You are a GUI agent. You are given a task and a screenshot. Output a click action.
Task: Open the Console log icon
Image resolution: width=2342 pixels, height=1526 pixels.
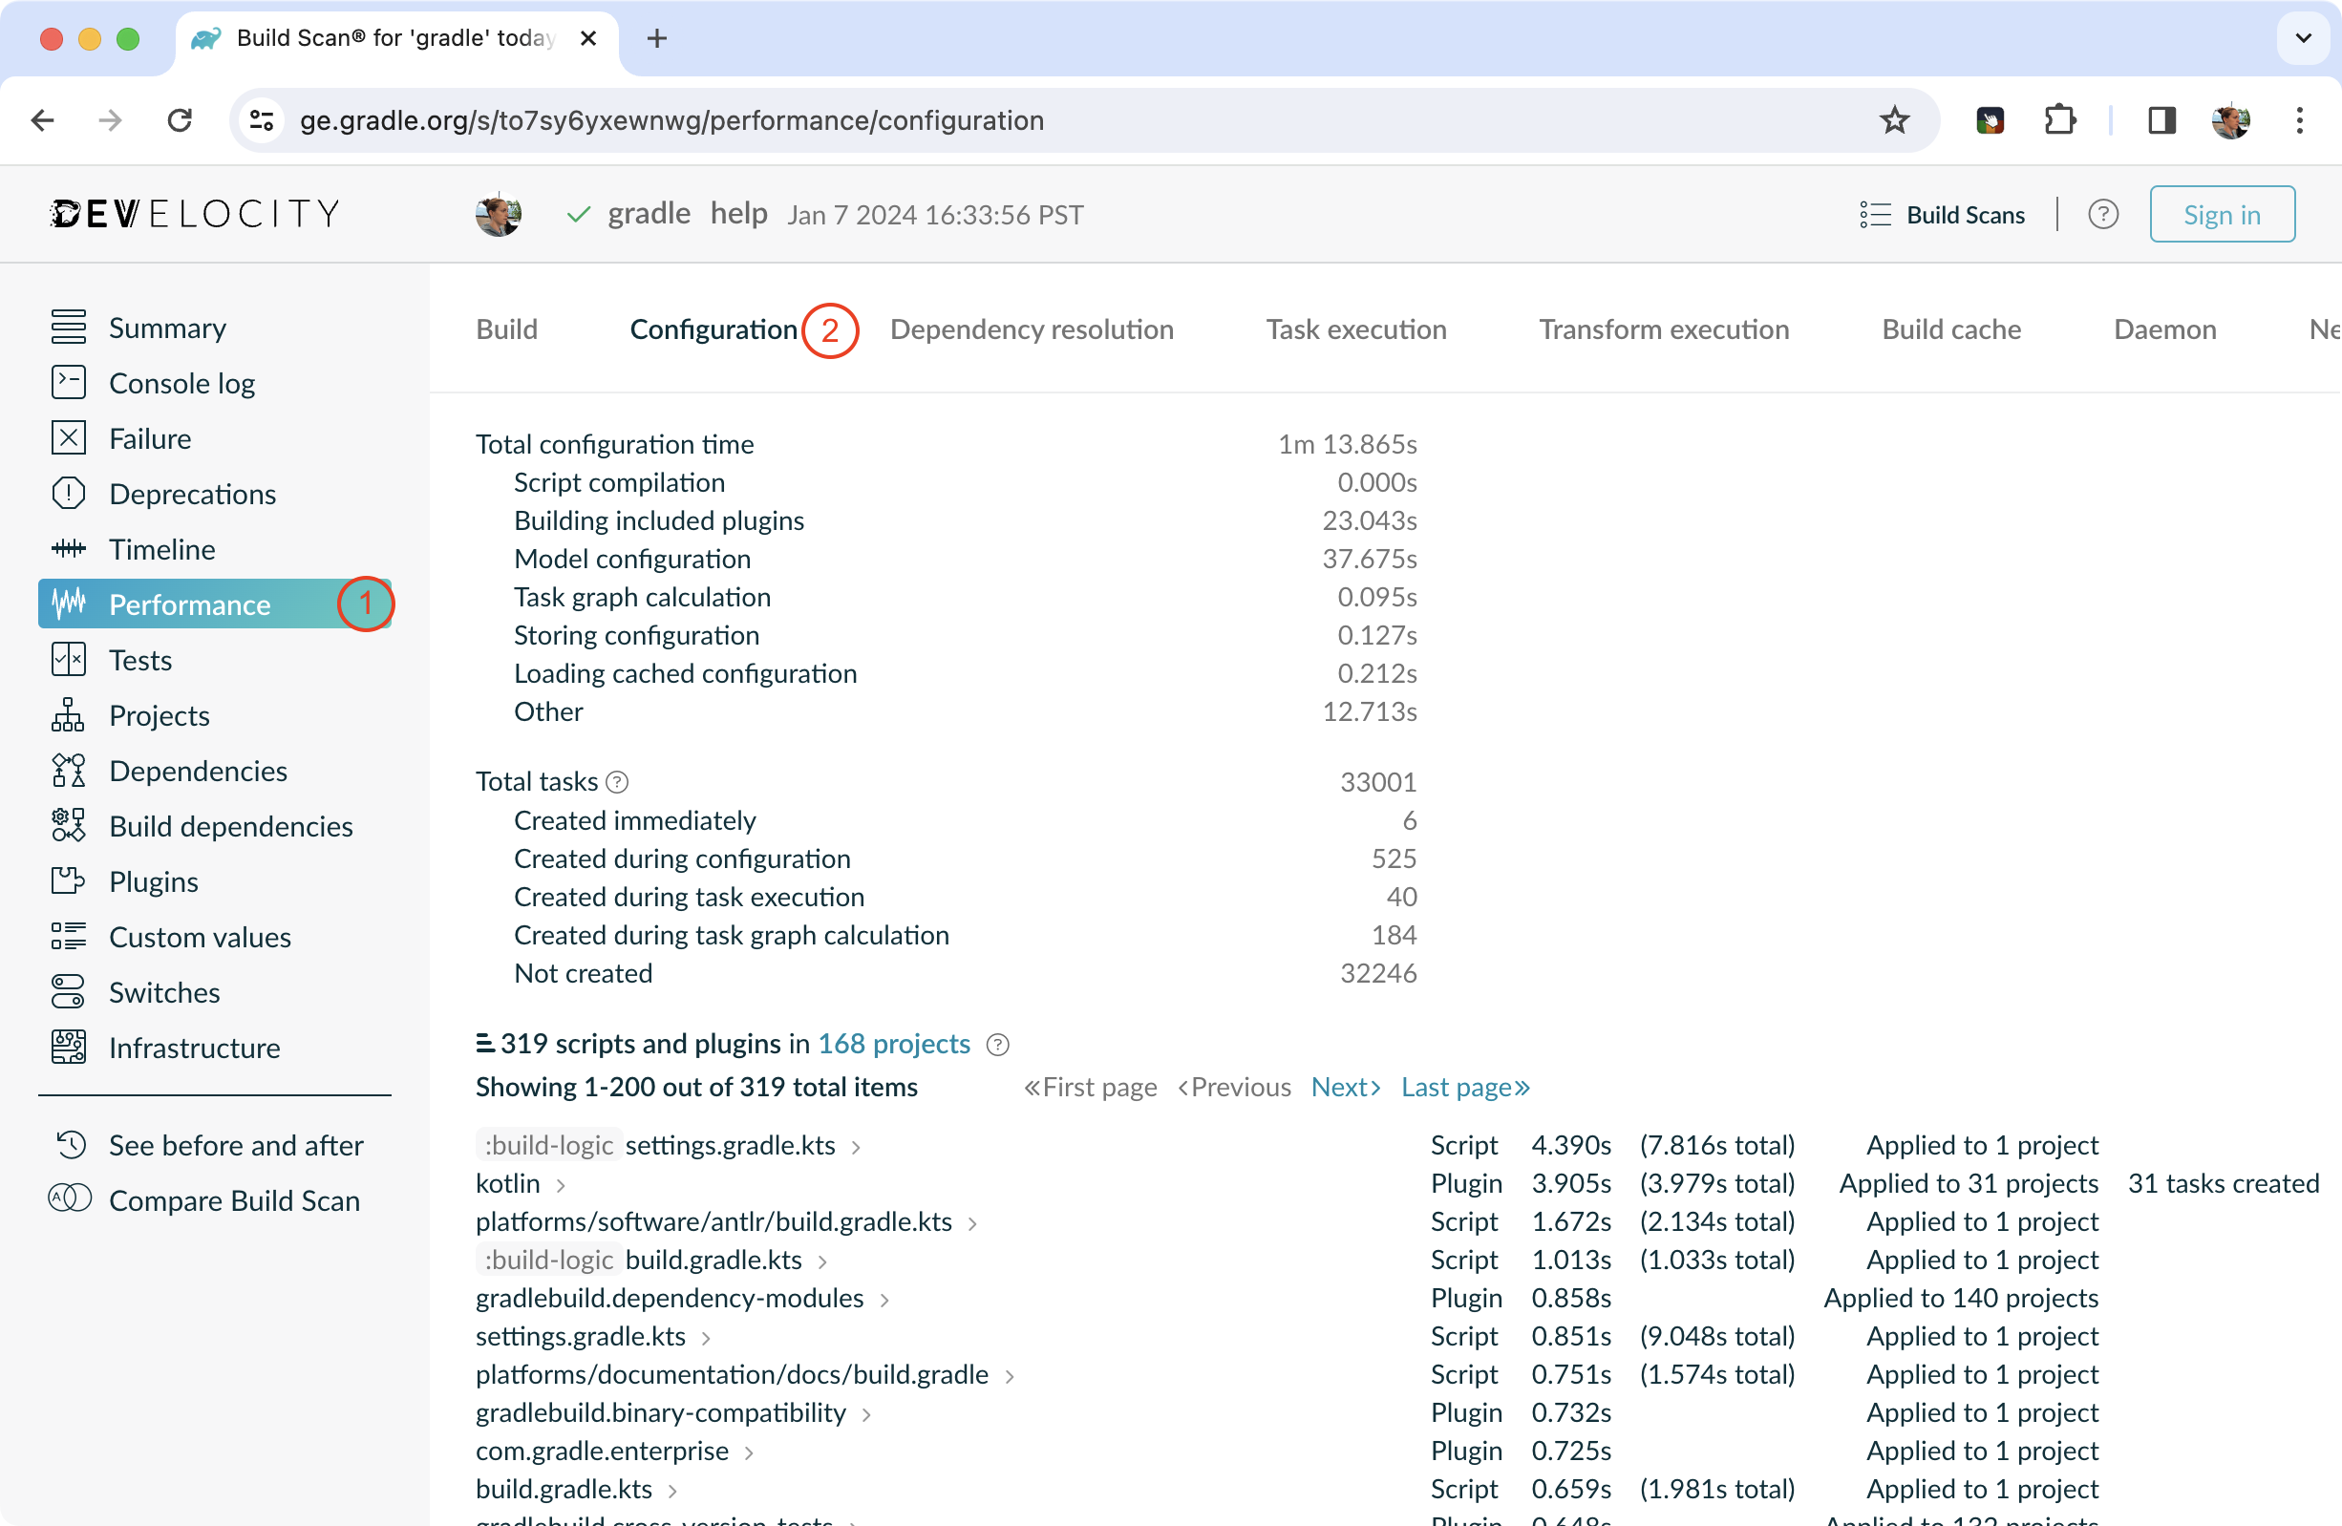(68, 382)
